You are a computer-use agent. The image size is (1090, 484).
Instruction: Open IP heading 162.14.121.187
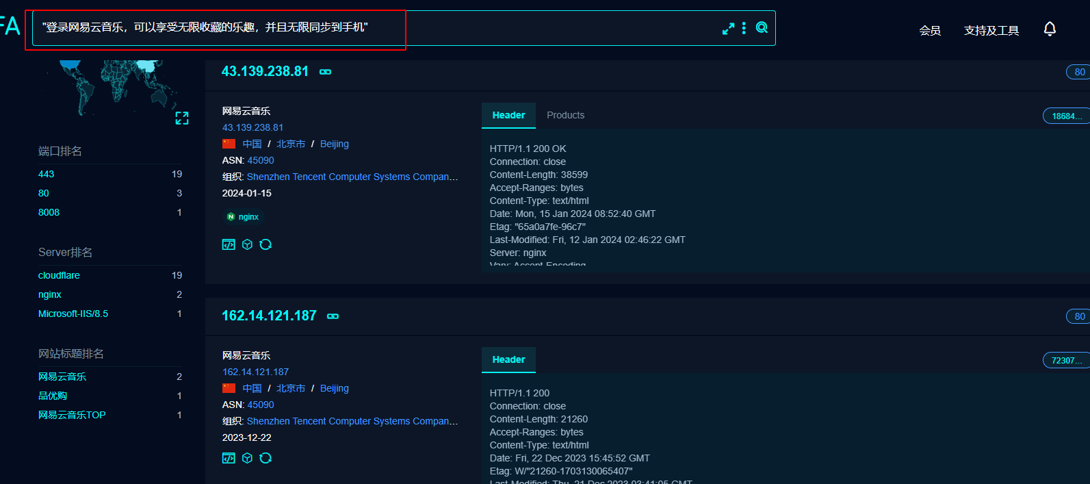[269, 316]
